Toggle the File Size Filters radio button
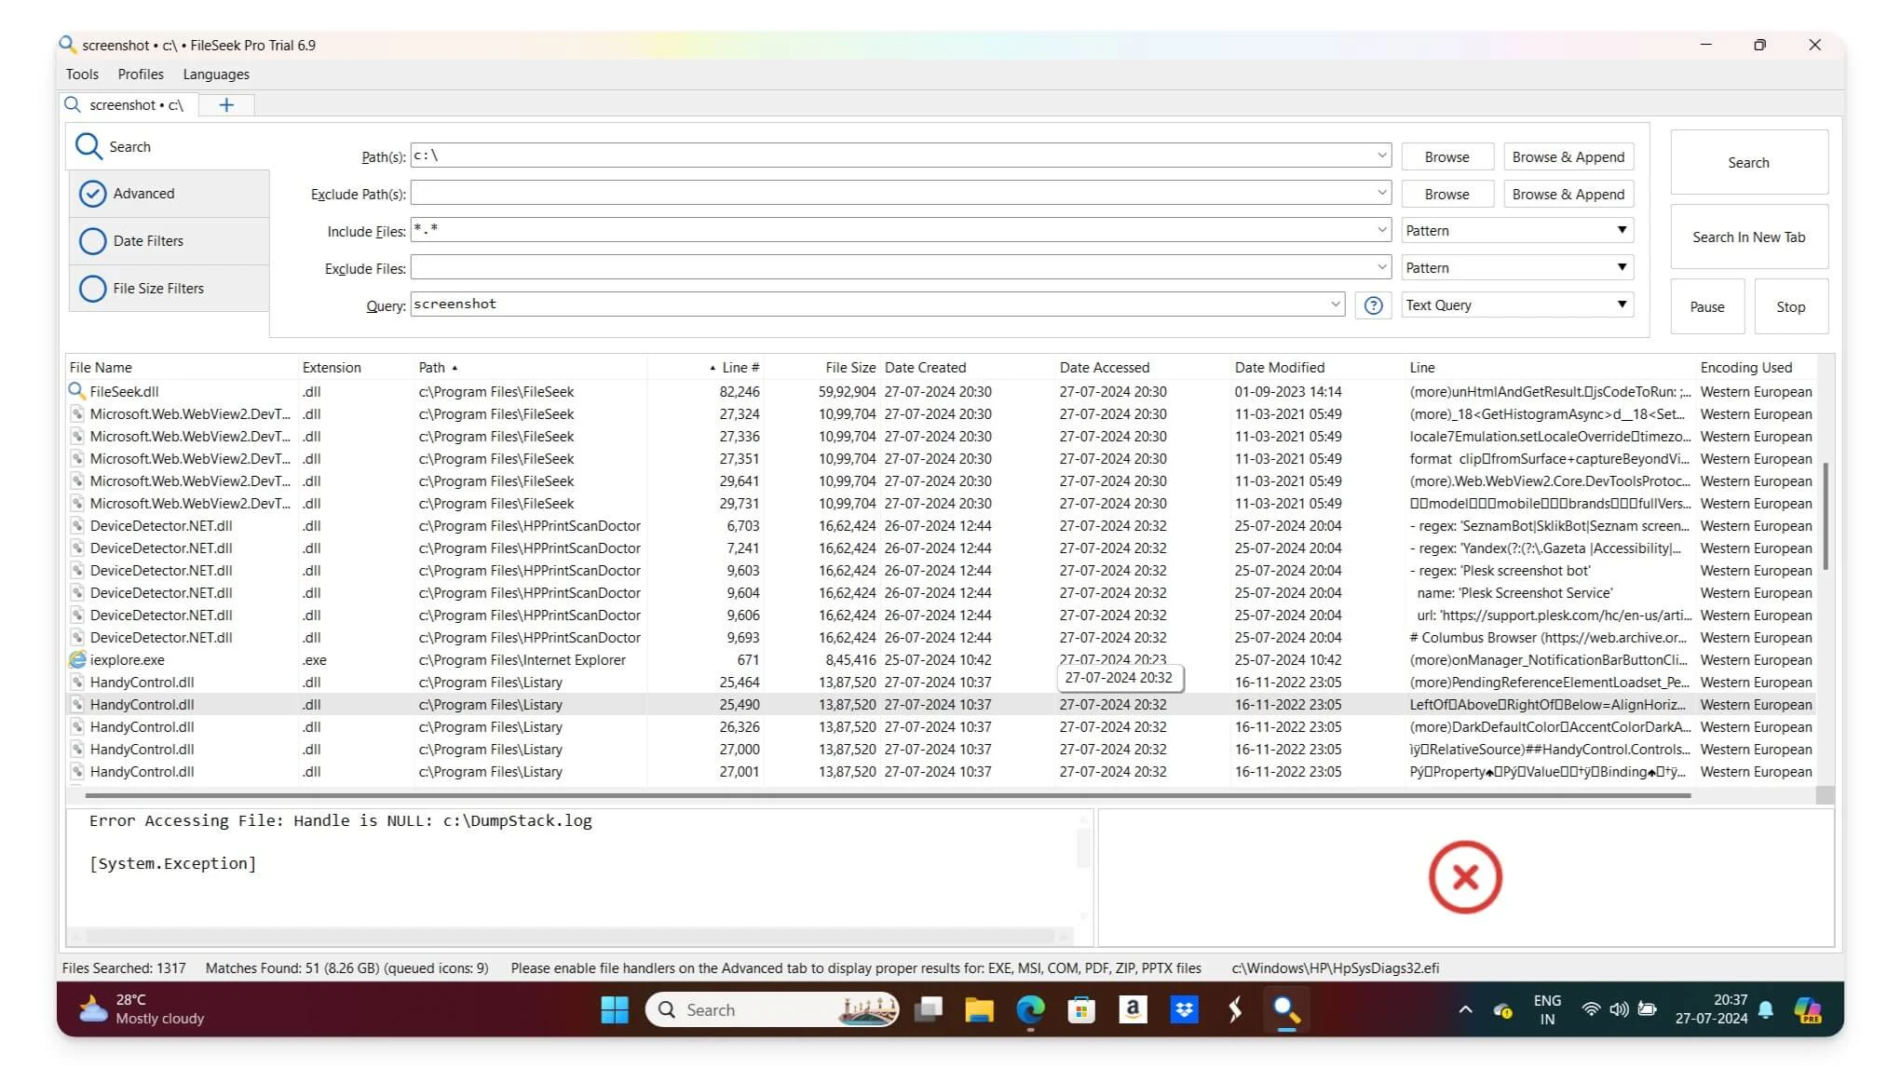Image resolution: width=1901 pixels, height=1069 pixels. pos(91,287)
